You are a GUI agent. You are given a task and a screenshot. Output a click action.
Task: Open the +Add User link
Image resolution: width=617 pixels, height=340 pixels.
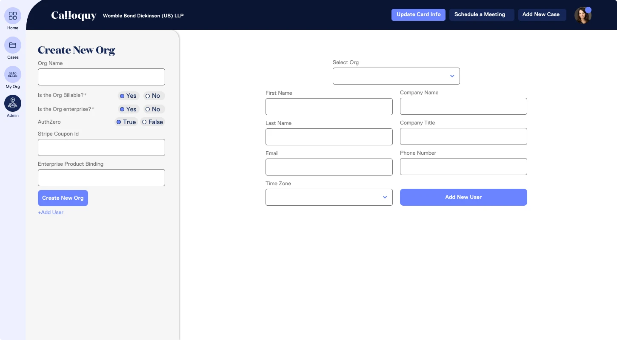[51, 212]
